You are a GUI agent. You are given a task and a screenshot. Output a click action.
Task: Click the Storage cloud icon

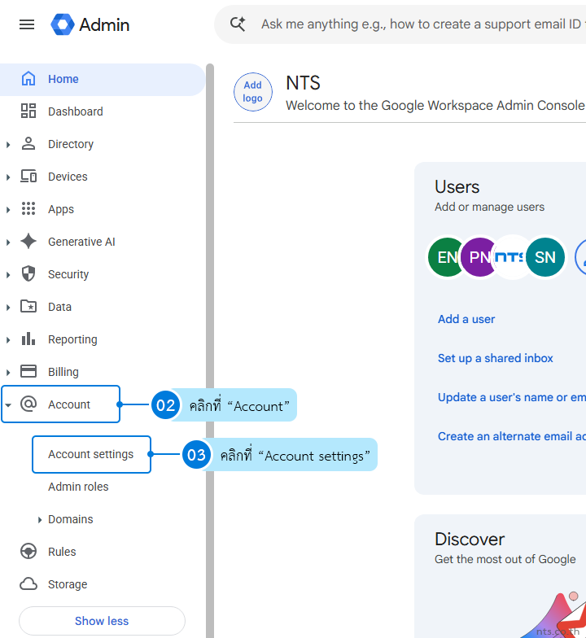(x=28, y=584)
